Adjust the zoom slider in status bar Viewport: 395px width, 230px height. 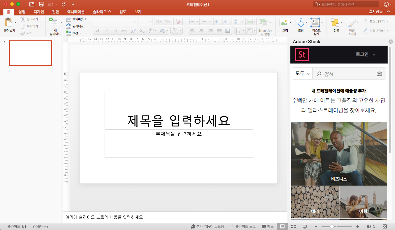point(332,227)
